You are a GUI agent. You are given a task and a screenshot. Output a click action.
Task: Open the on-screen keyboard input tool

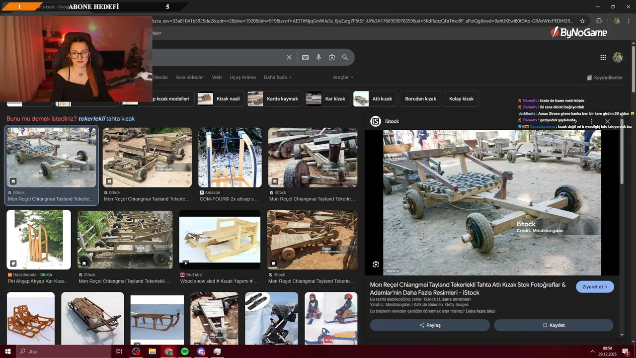click(306, 57)
